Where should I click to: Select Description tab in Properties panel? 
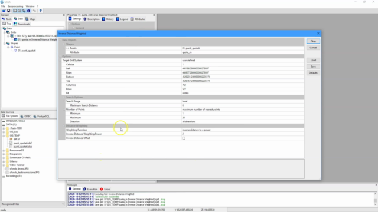click(x=92, y=19)
